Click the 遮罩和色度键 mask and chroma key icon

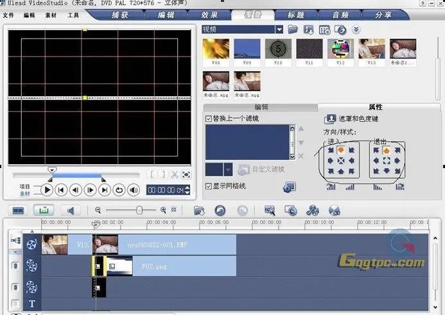coord(330,119)
